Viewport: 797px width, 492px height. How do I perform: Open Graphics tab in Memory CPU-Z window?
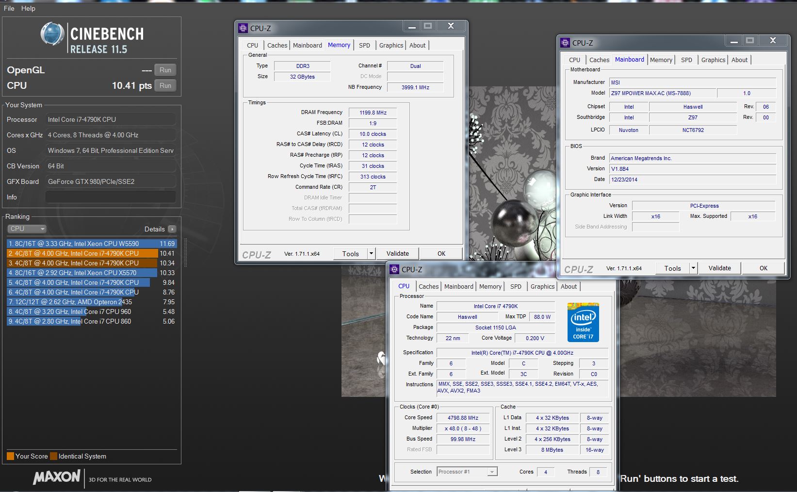[391, 45]
